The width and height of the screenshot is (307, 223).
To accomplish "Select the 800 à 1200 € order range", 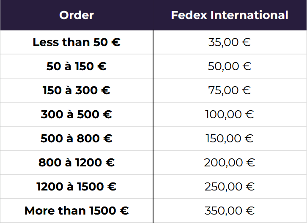I will [77, 163].
